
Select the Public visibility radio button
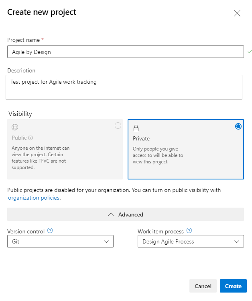pyautogui.click(x=118, y=126)
